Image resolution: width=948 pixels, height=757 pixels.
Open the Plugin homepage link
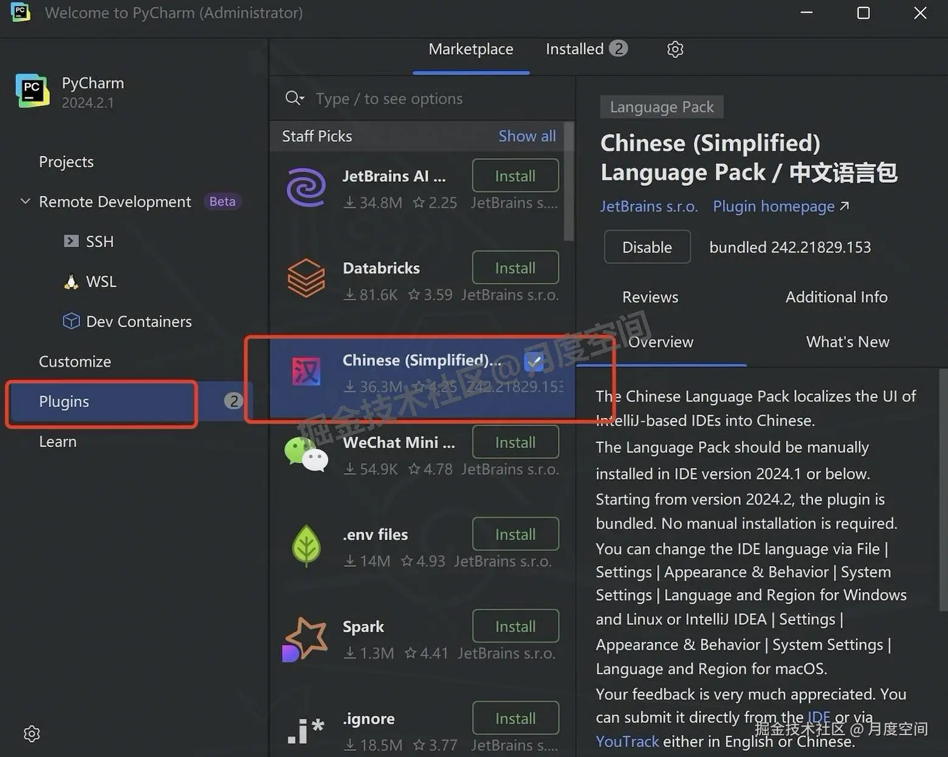click(x=773, y=206)
